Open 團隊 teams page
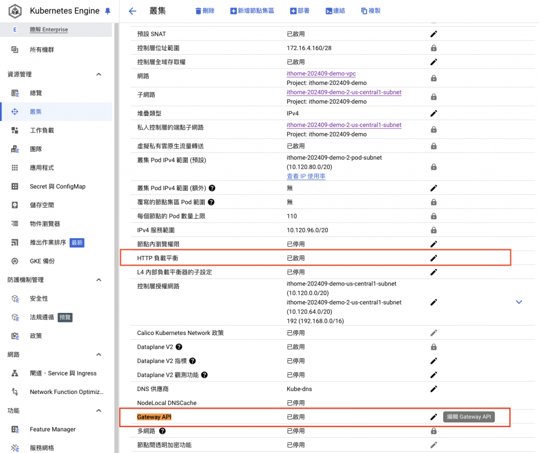The height and width of the screenshot is (453, 539). pos(36,149)
